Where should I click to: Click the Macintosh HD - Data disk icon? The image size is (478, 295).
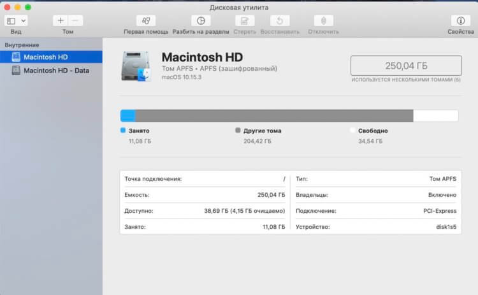point(16,70)
